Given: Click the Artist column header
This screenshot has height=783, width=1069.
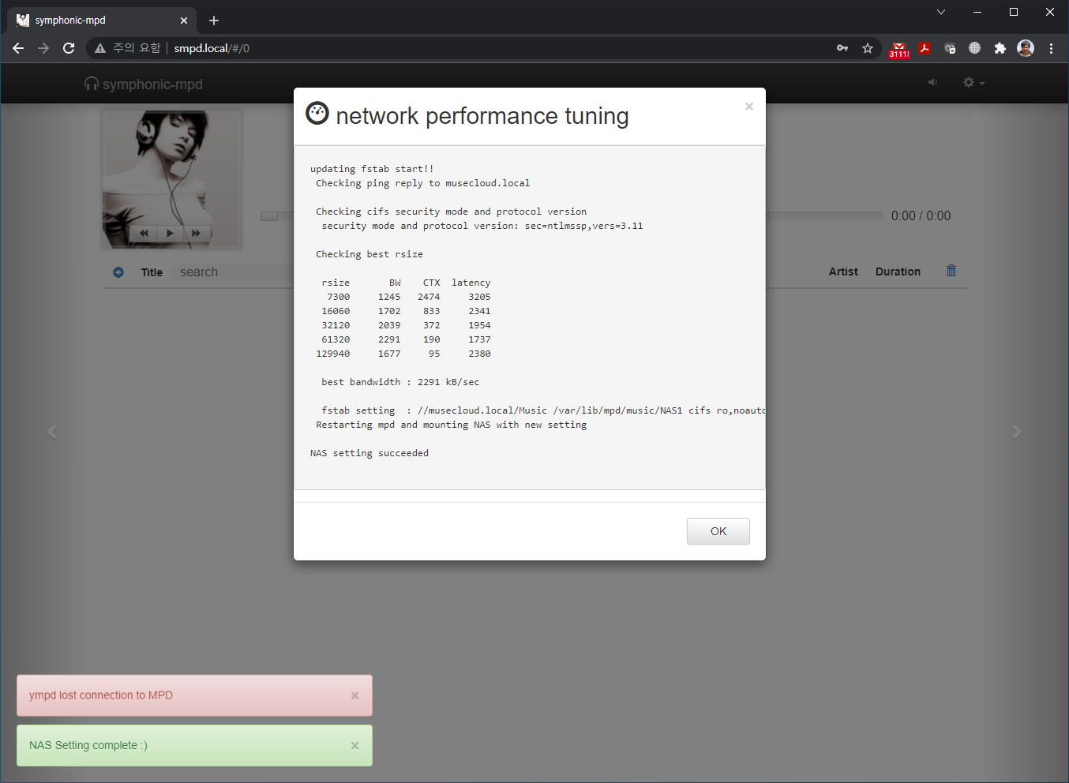Looking at the screenshot, I should (x=843, y=272).
